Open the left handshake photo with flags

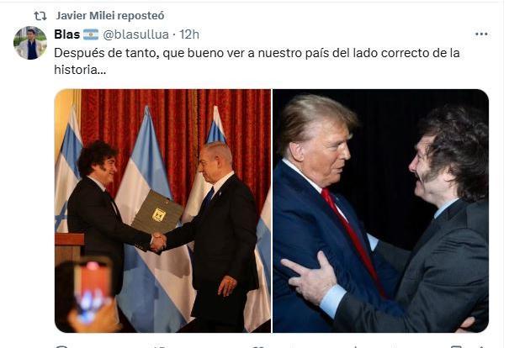tap(162, 211)
